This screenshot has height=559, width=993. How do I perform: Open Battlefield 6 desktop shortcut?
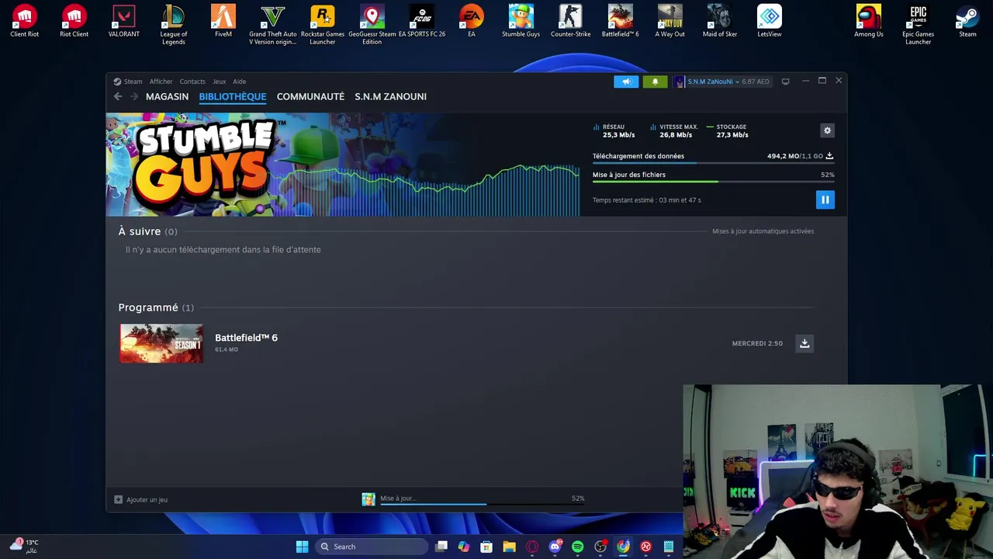click(x=621, y=22)
